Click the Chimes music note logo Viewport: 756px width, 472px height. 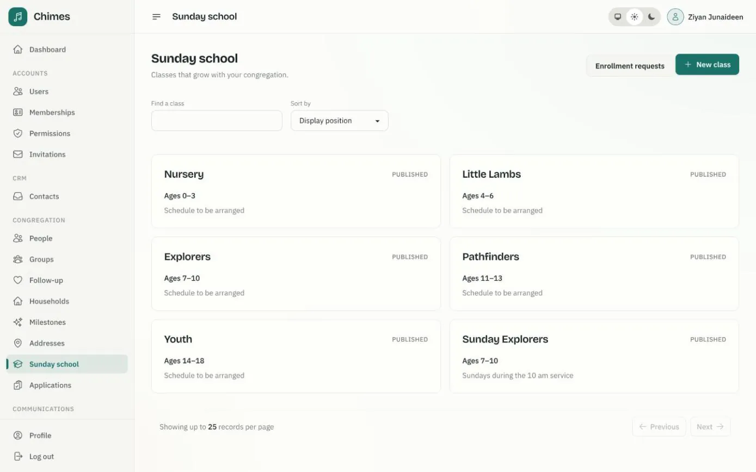[x=17, y=16]
